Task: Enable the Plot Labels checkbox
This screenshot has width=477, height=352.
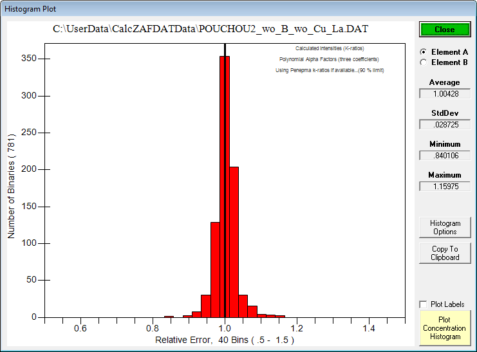Action: coord(423,304)
